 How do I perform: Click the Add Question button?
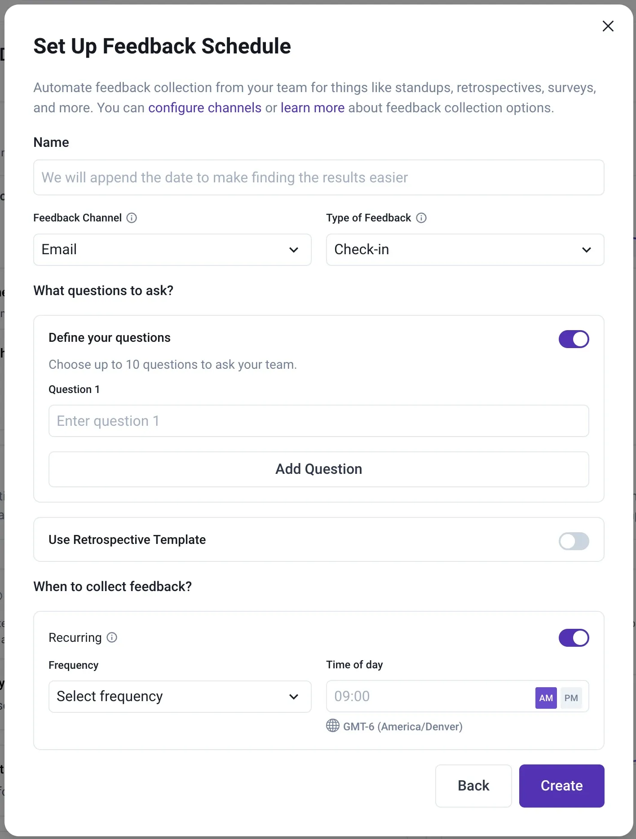[318, 469]
